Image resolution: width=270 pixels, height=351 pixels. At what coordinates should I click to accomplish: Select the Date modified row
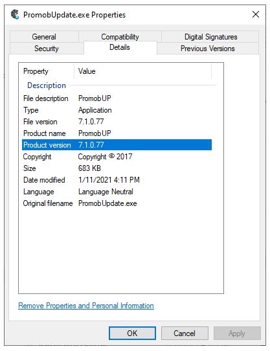click(117, 180)
